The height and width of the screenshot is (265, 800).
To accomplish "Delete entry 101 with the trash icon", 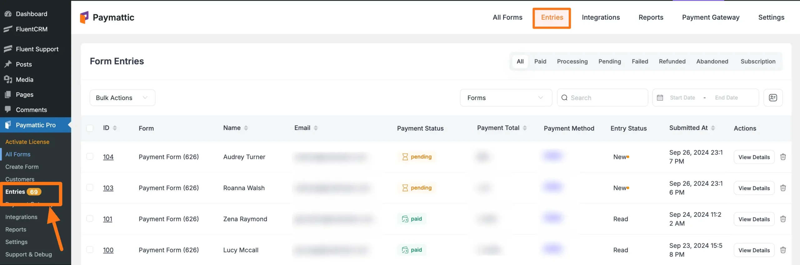I will pos(783,219).
